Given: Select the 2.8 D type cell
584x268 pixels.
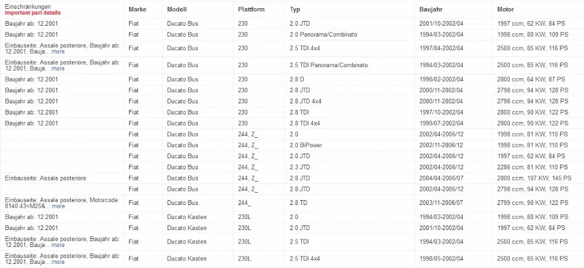Looking at the screenshot, I should (x=298, y=79).
